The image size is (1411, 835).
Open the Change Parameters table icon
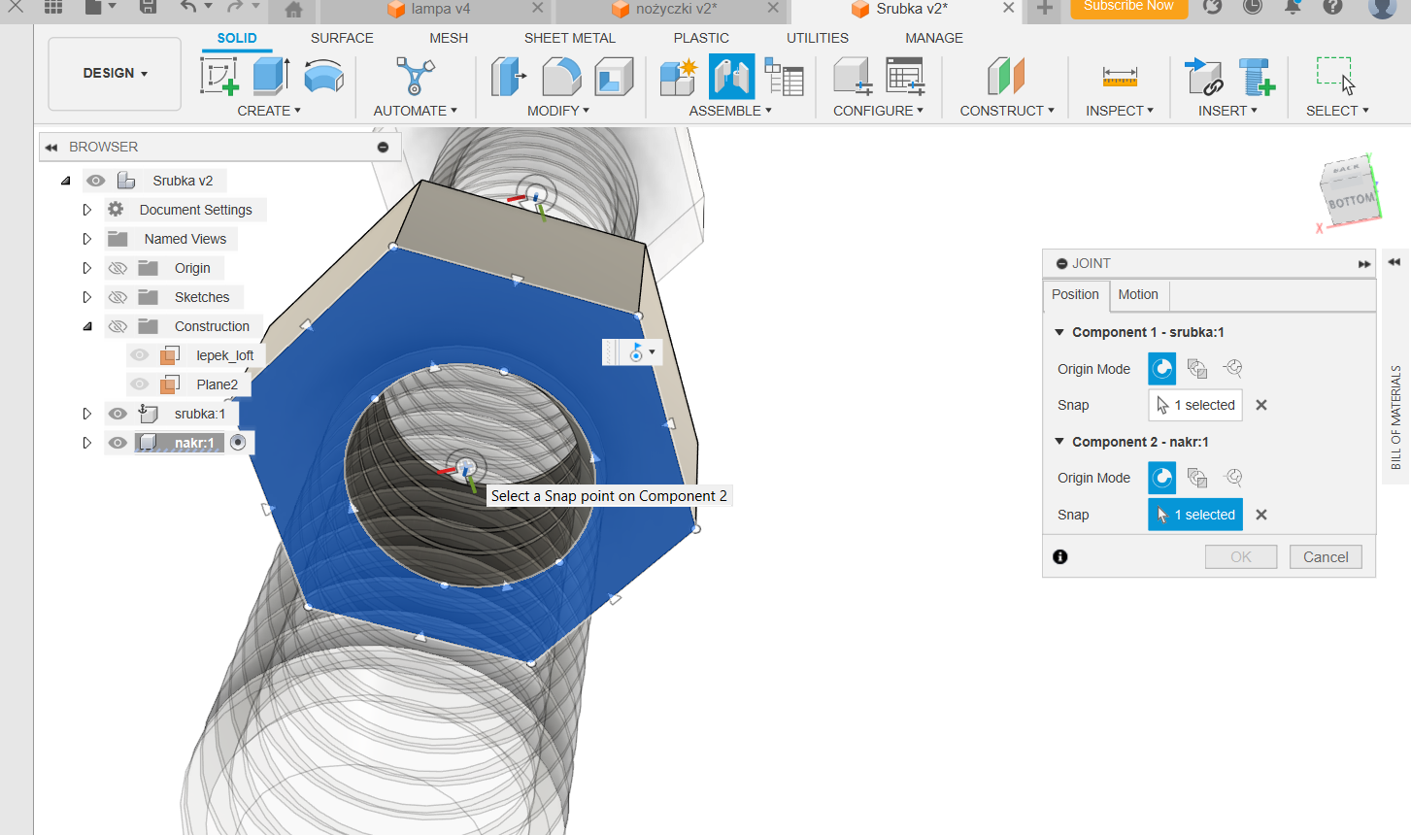(905, 76)
